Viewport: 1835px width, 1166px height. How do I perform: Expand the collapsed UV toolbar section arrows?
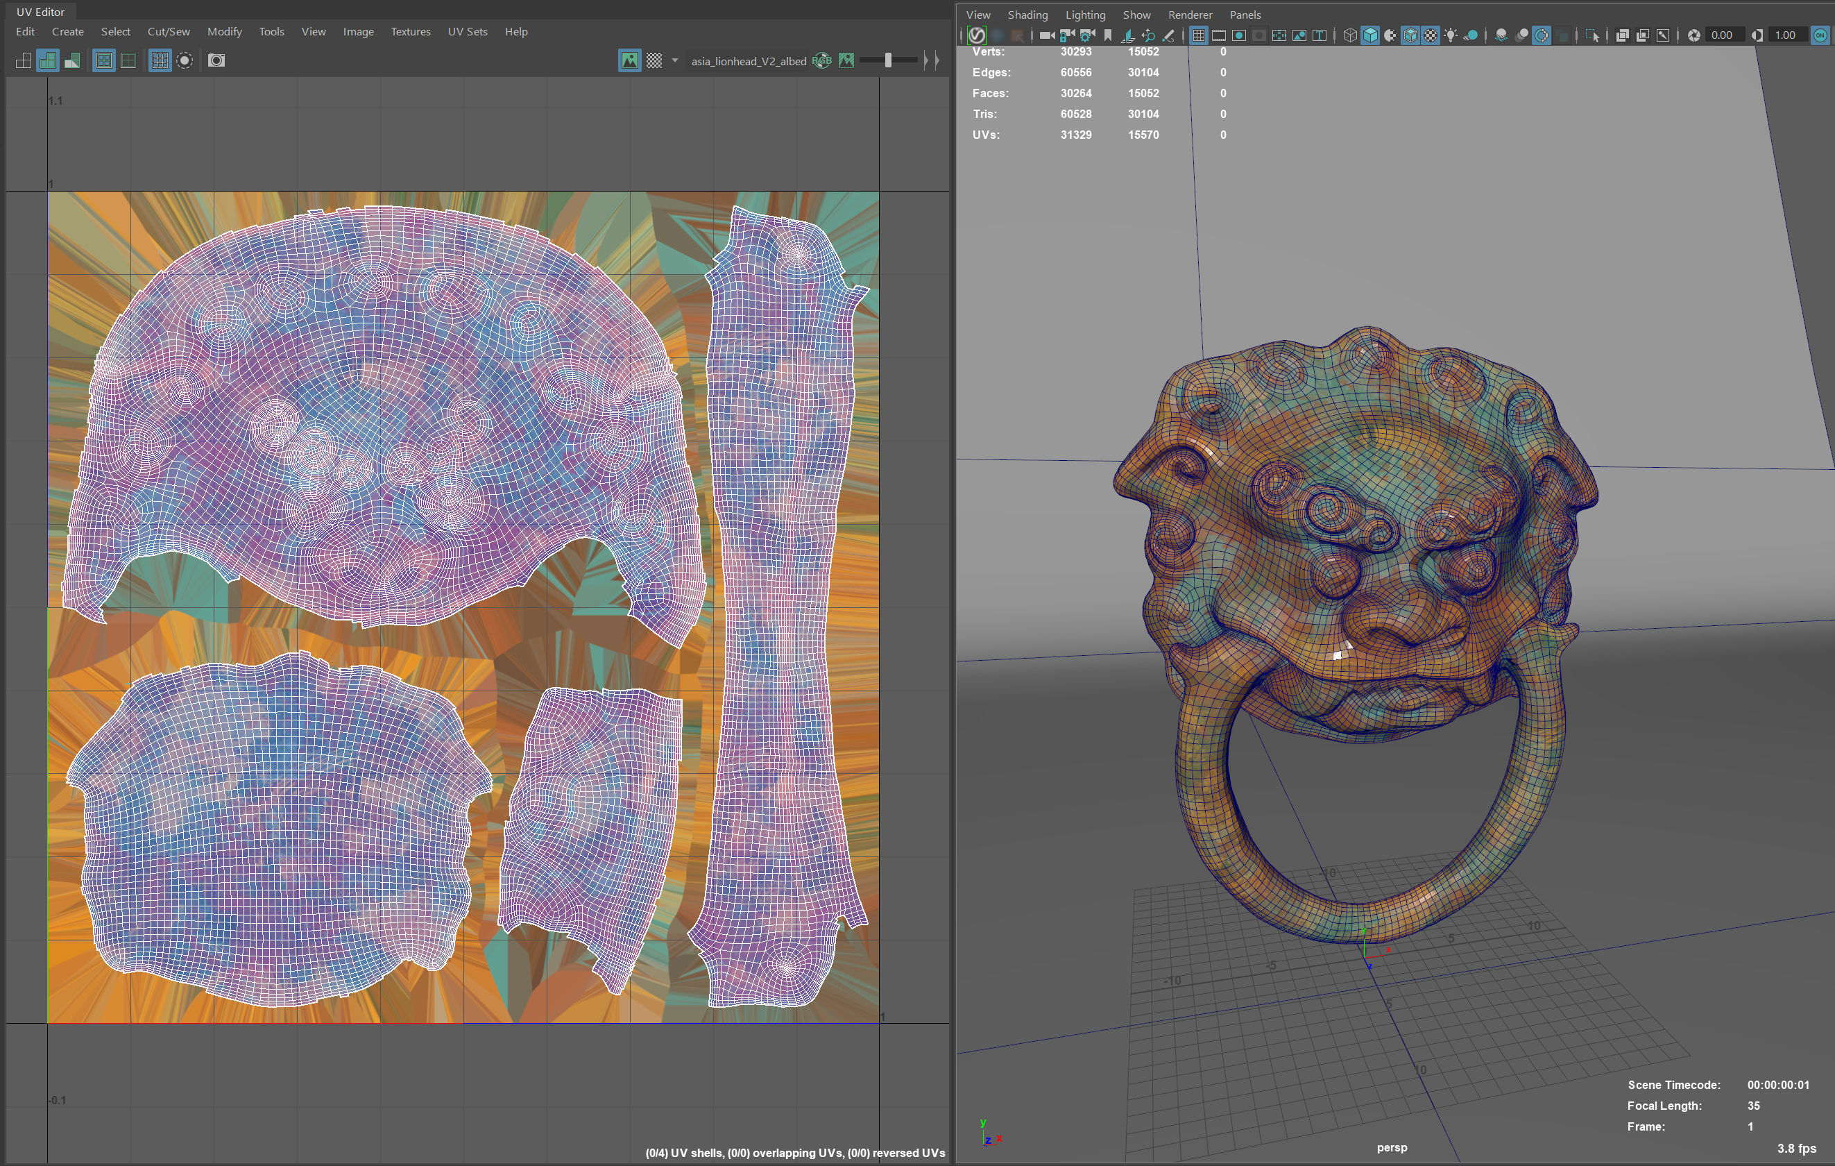click(x=931, y=60)
